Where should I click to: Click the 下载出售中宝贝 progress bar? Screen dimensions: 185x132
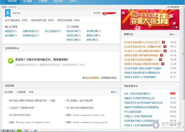pos(25,130)
